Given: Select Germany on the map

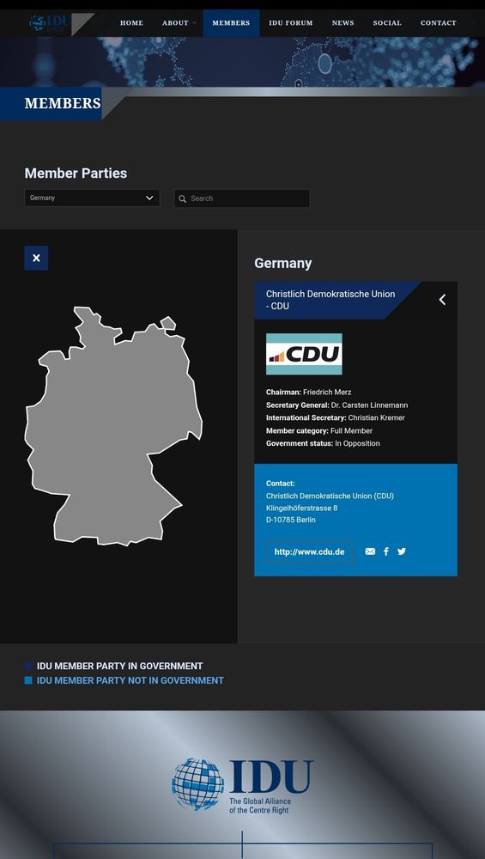Looking at the screenshot, I should tap(113, 426).
